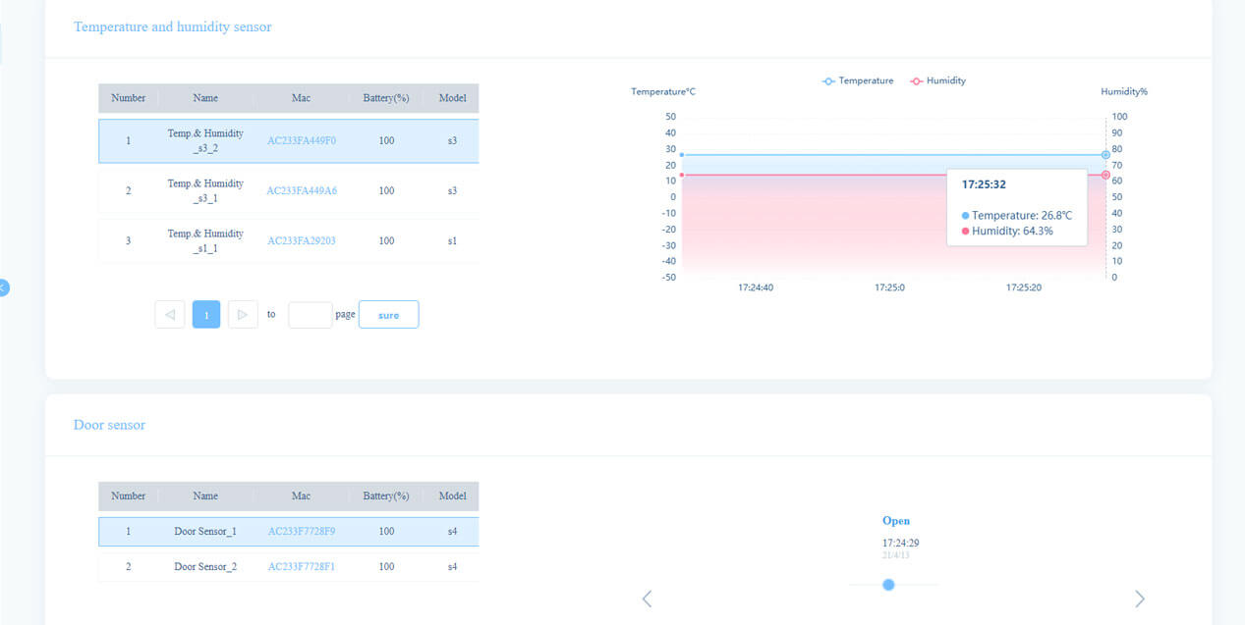Select page 1 in pagination
This screenshot has width=1245, height=625.
coord(206,314)
